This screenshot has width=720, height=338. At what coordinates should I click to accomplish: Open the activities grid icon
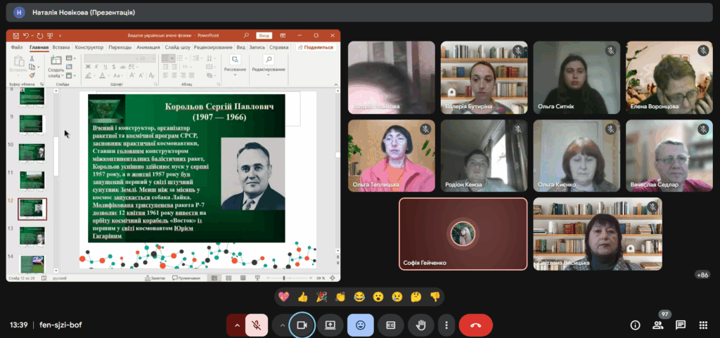pyautogui.click(x=702, y=325)
